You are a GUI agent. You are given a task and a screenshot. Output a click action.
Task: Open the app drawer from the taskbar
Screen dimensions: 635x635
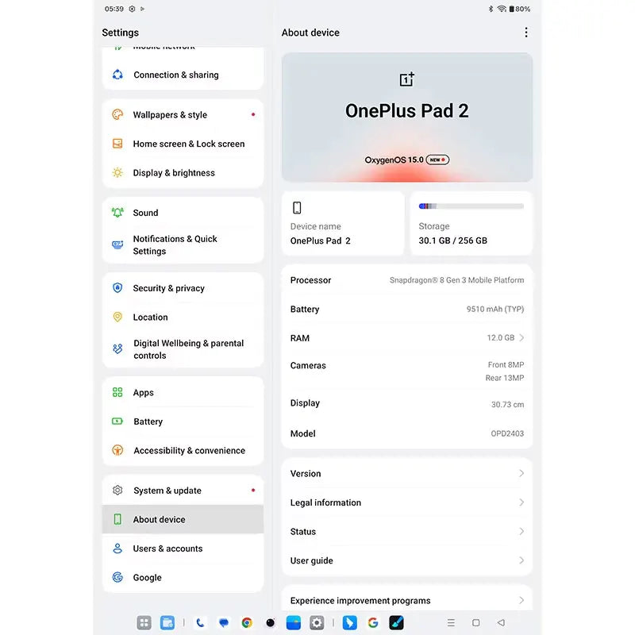(x=144, y=622)
